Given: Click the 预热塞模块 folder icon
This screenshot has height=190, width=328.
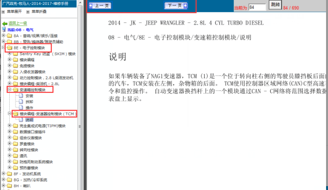Looking at the screenshot, I should point(15,168).
